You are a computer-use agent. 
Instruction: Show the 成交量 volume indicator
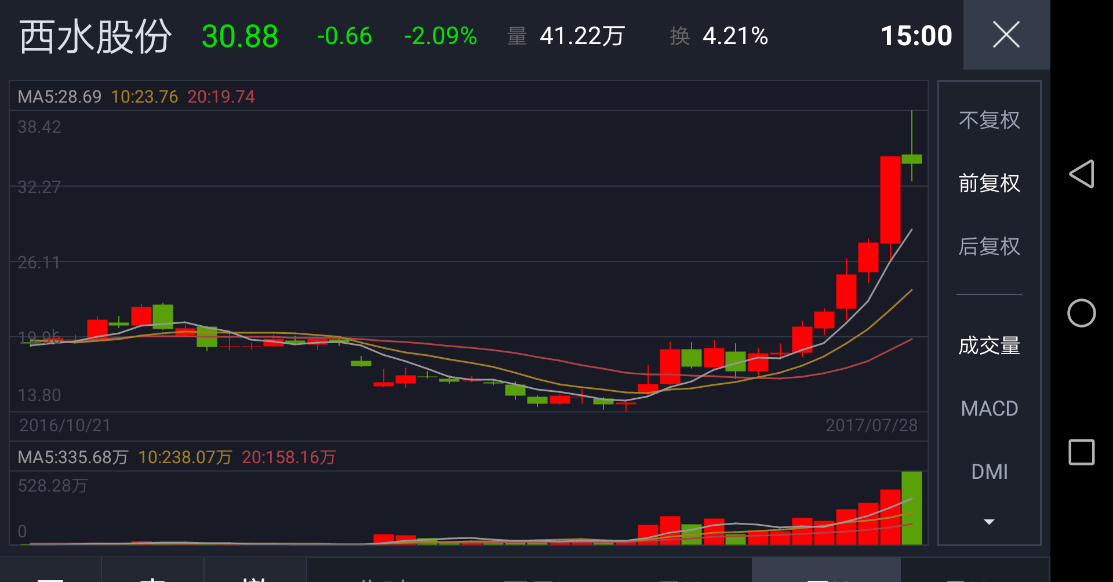[989, 345]
